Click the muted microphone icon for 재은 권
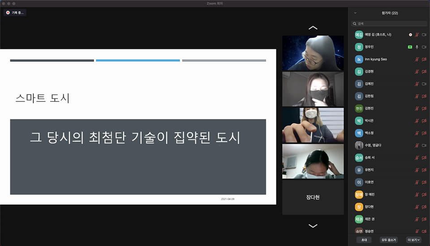The height and width of the screenshot is (246, 430). tap(417, 219)
